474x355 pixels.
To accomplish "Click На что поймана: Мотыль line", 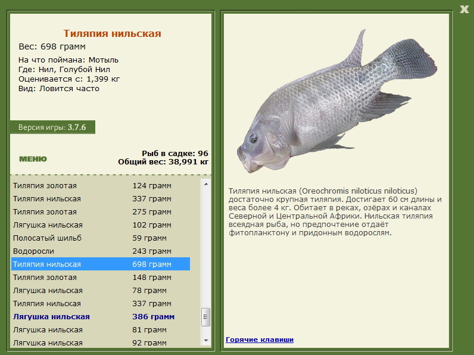I will [x=68, y=60].
